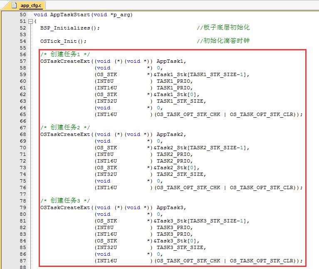Click OS_TASK_OPT_STK_CHK on line 65
This screenshot has width=319, height=269.
tap(188, 114)
